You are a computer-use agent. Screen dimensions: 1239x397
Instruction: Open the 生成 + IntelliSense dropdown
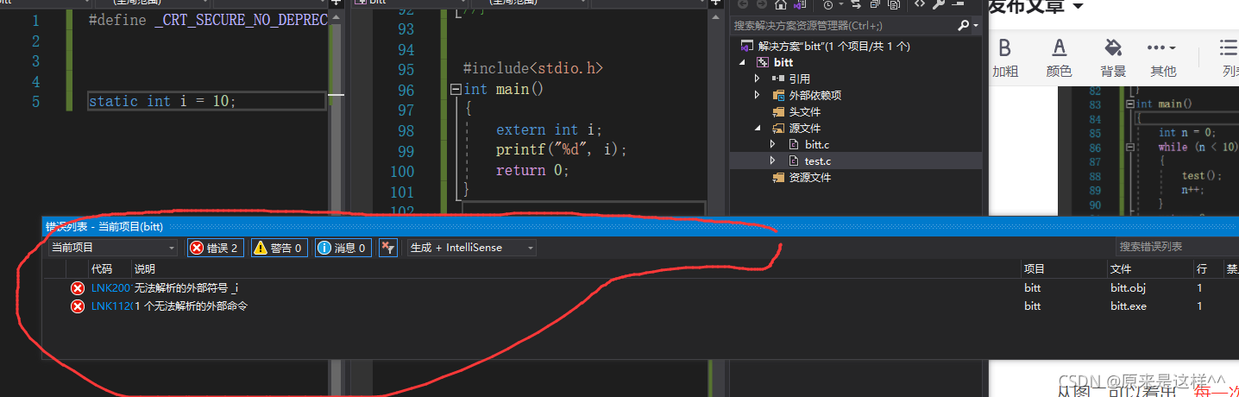pyautogui.click(x=471, y=248)
